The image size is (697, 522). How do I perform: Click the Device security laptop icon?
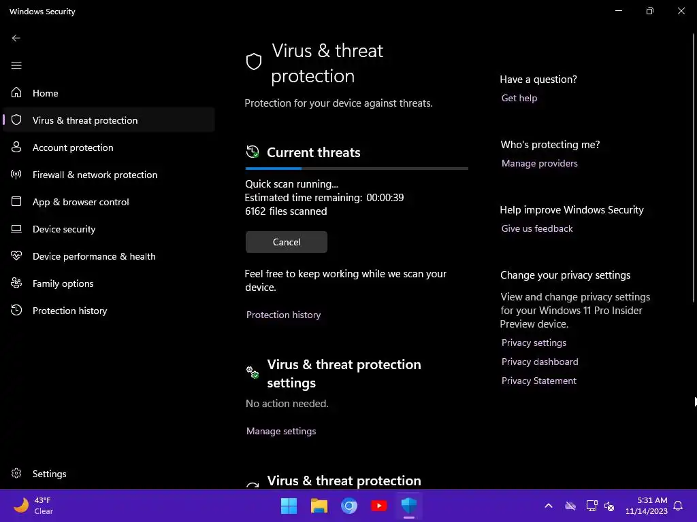coord(16,228)
